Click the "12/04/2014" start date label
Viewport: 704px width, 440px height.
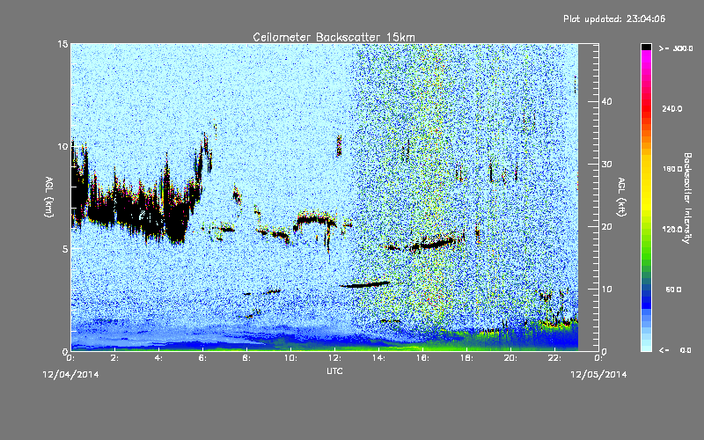[x=71, y=375]
